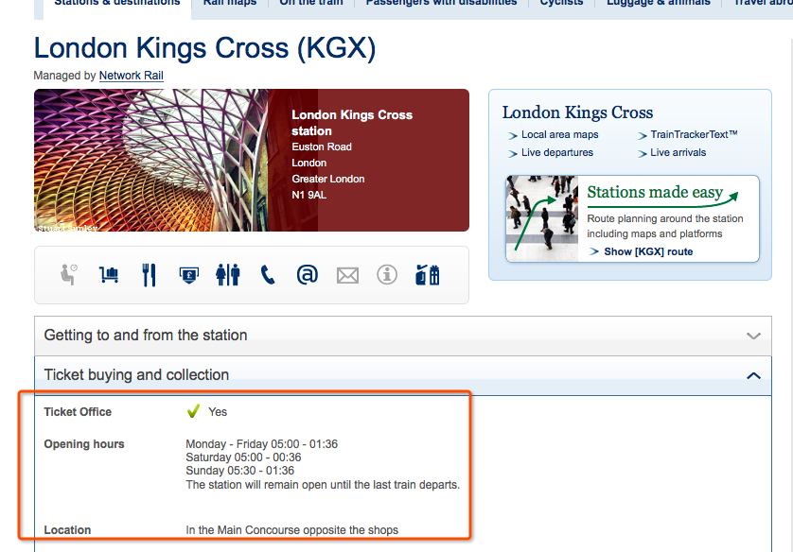This screenshot has width=793, height=552.
Task: Click the cash machine pound icon
Action: pyautogui.click(x=188, y=275)
